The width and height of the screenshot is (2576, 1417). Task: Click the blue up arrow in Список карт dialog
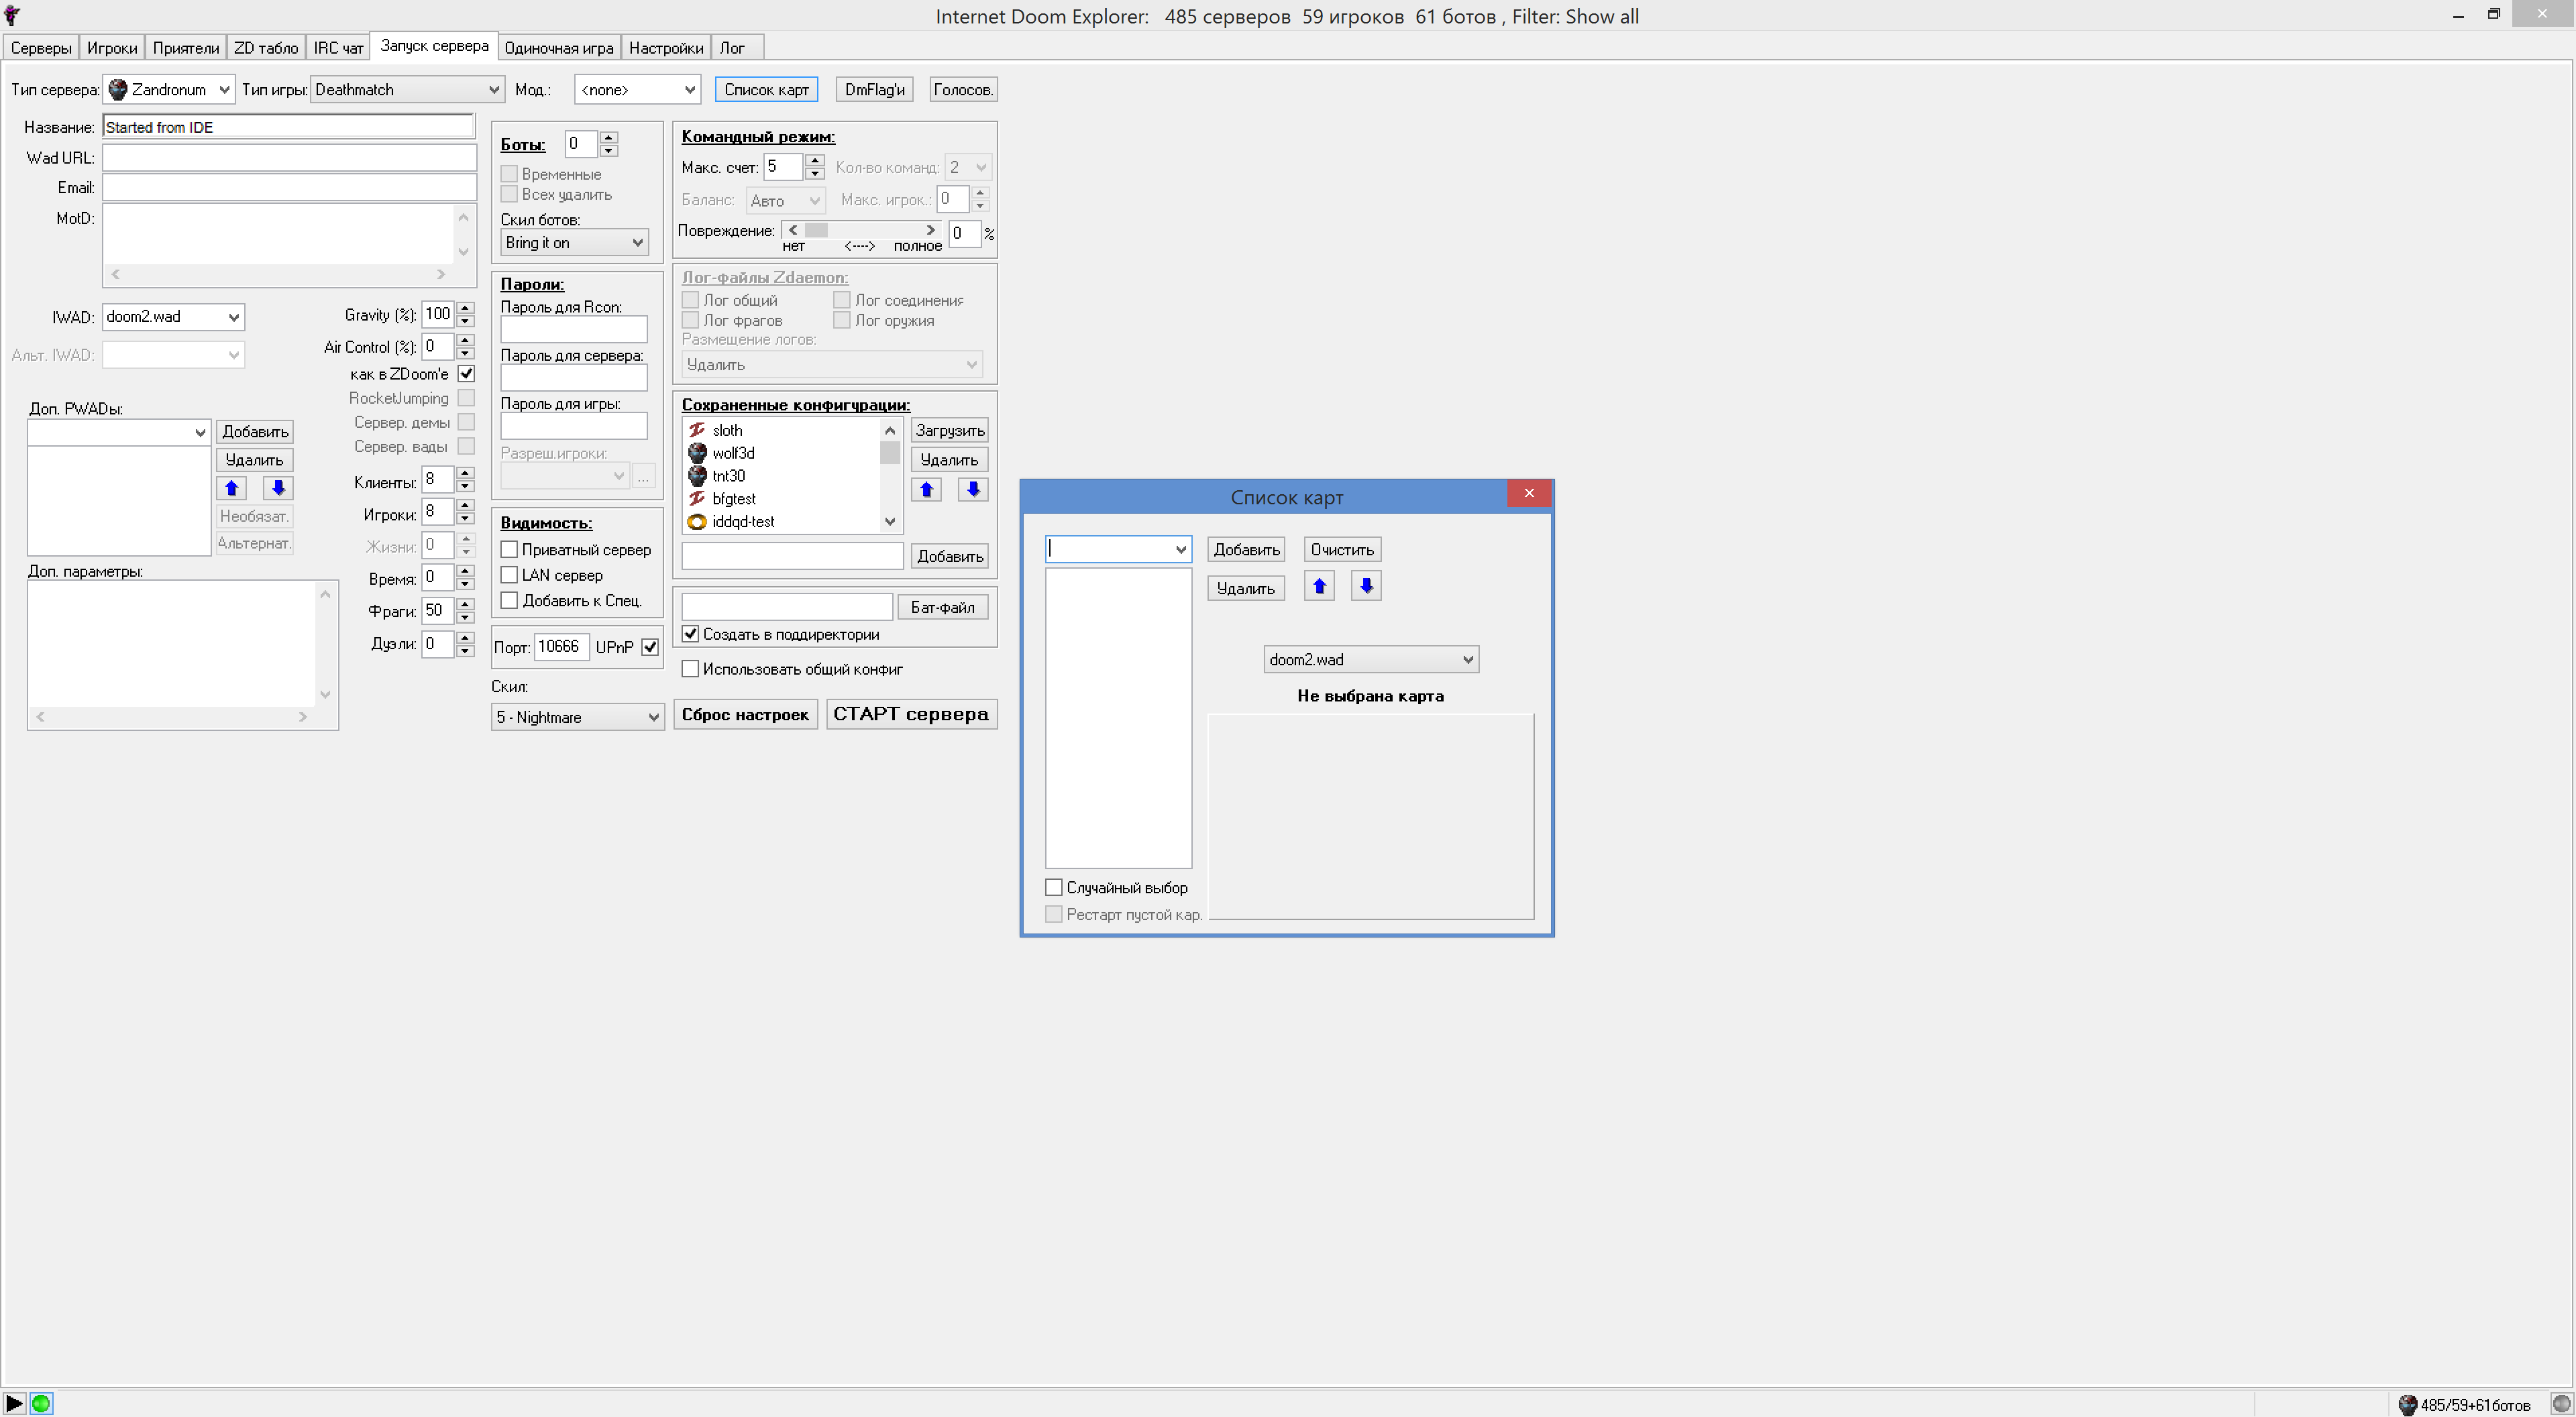point(1319,587)
